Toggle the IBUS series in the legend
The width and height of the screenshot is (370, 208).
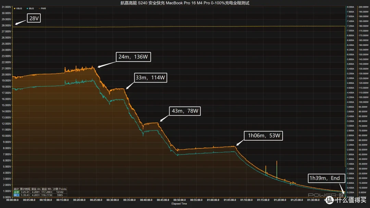[x=30, y=9]
